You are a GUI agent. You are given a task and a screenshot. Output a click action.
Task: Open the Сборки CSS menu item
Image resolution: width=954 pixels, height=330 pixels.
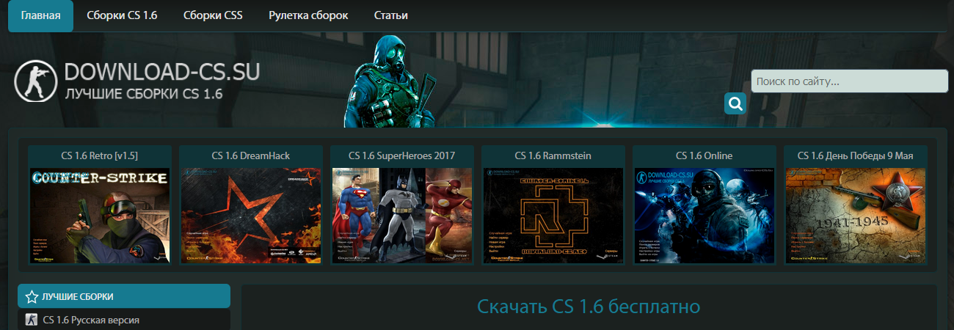[214, 15]
